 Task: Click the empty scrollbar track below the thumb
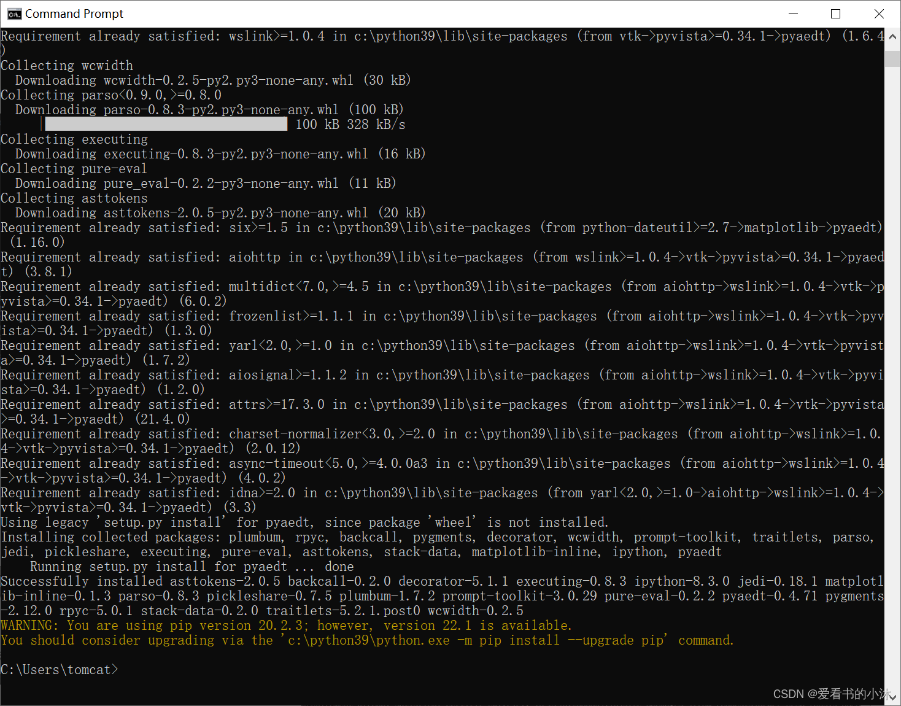click(892, 368)
